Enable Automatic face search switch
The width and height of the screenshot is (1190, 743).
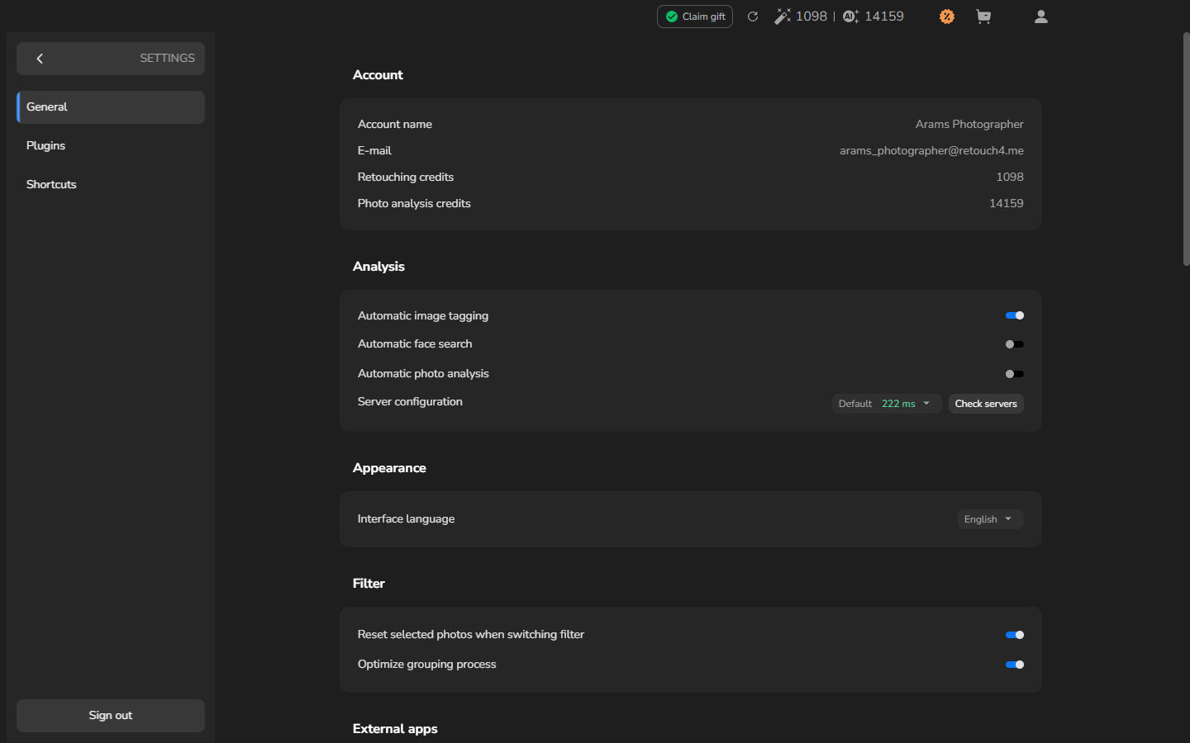(1015, 344)
